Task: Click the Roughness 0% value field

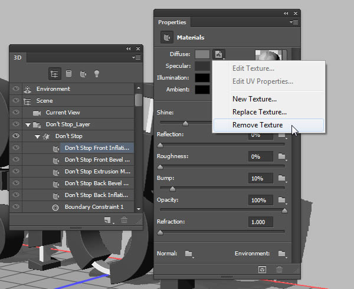Action: tap(261, 156)
